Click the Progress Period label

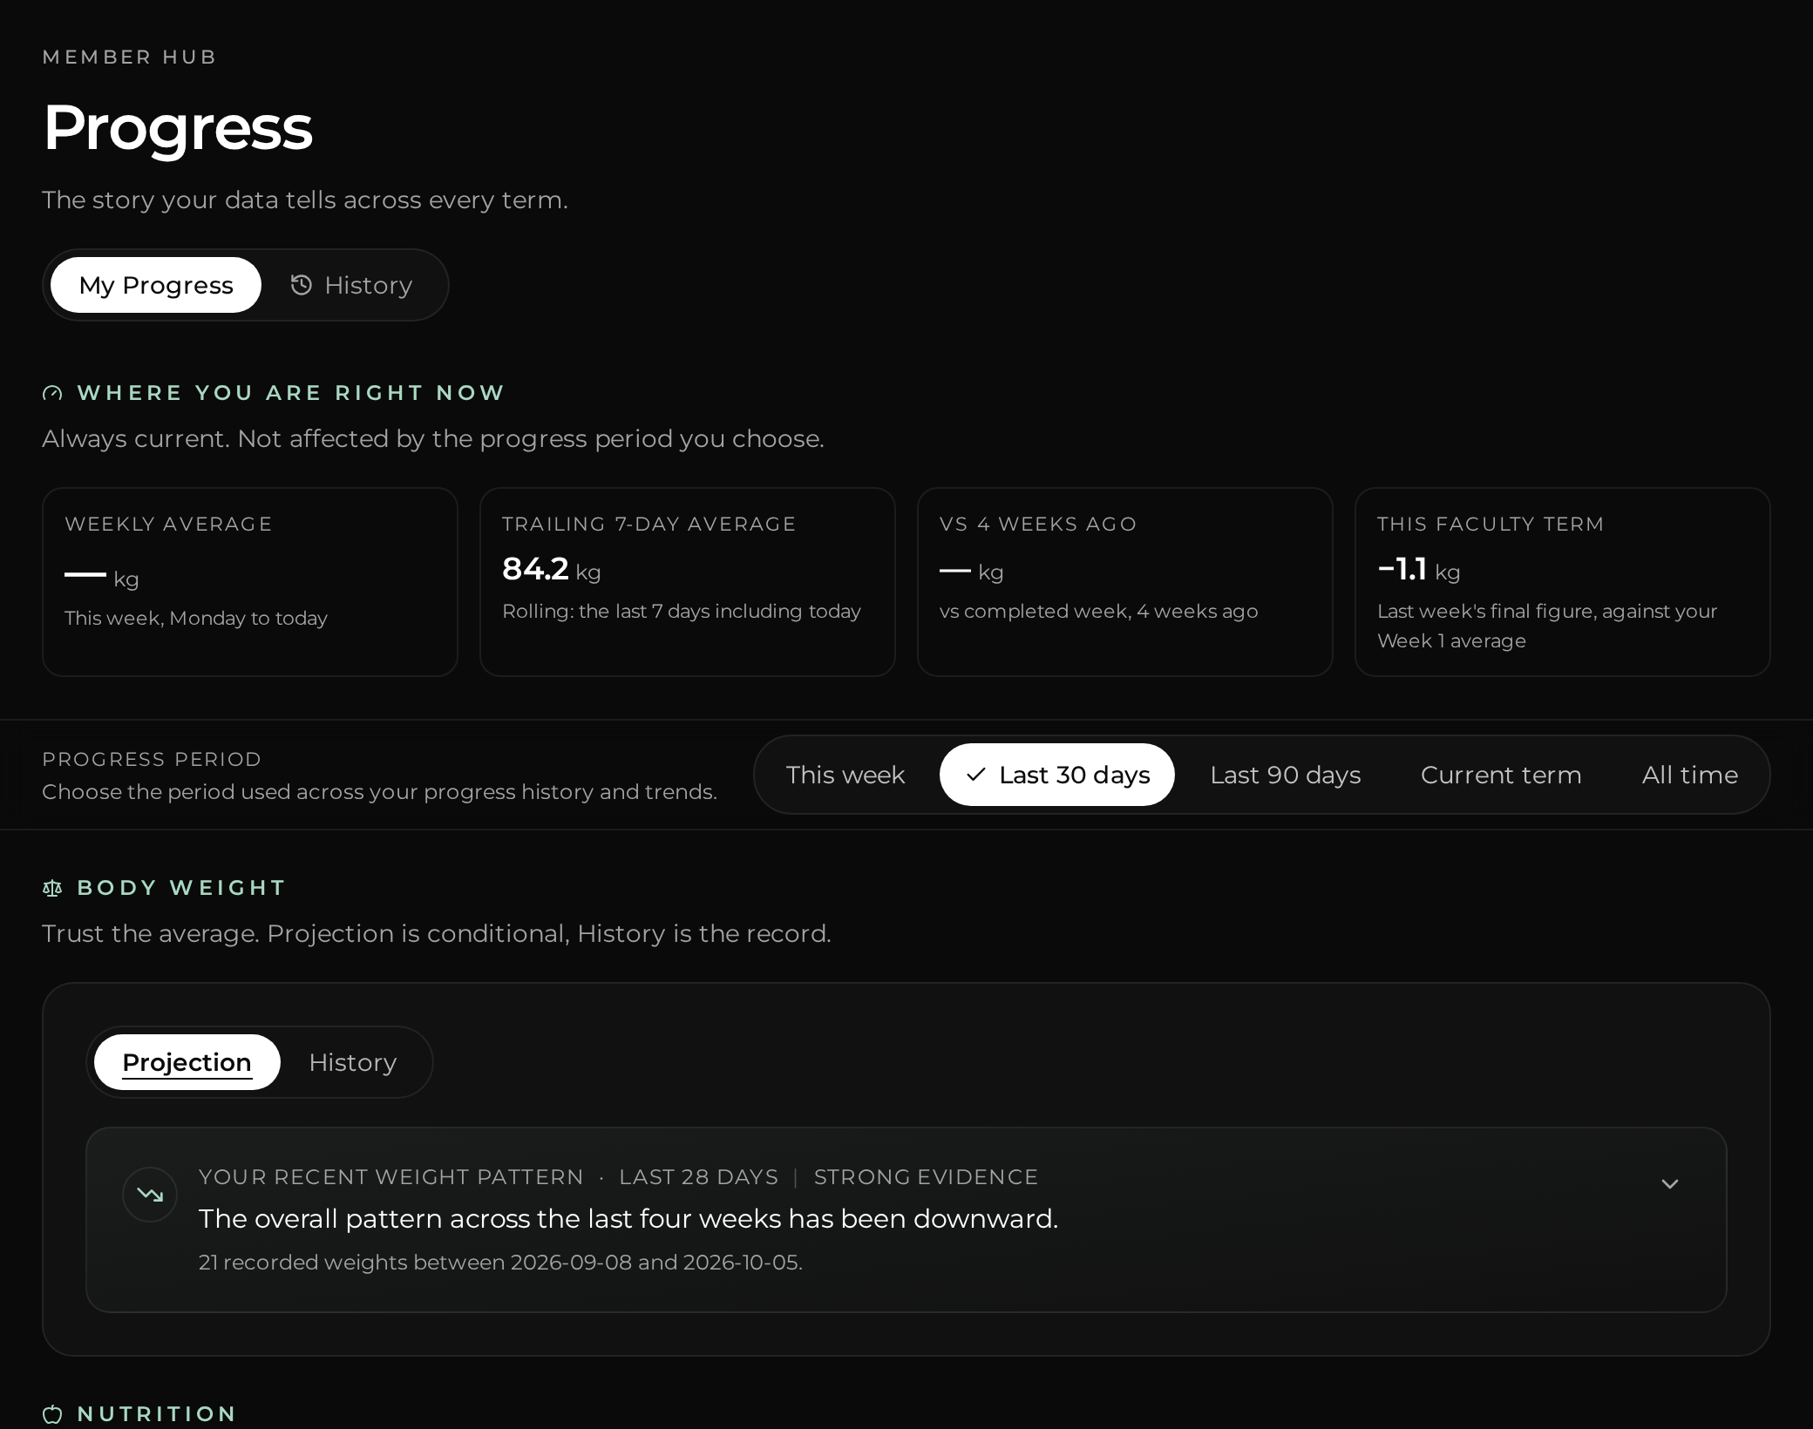click(x=152, y=759)
